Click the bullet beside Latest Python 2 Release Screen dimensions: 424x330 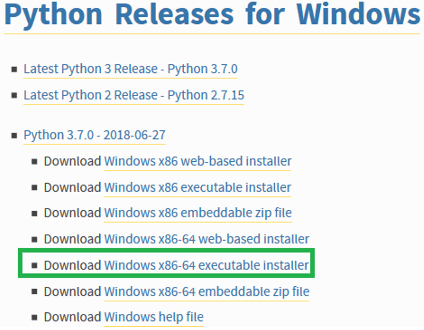(14, 96)
